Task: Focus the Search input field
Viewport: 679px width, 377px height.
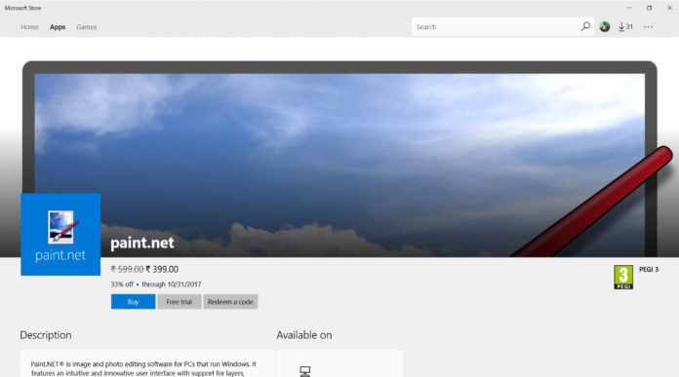Action: point(496,27)
